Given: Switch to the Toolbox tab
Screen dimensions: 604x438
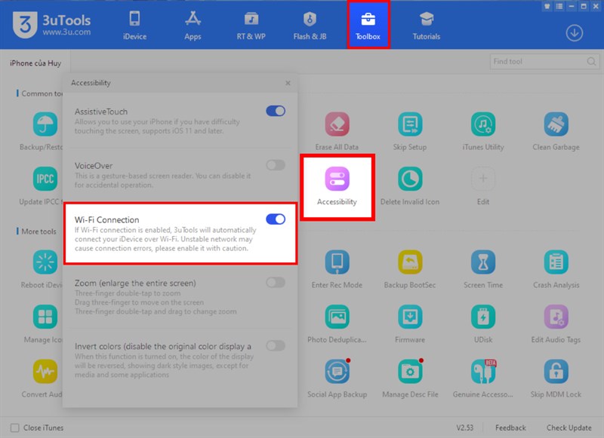Looking at the screenshot, I should [368, 25].
